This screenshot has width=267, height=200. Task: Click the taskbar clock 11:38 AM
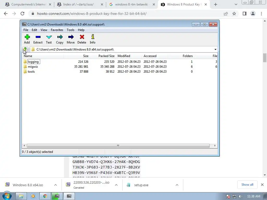(253, 196)
